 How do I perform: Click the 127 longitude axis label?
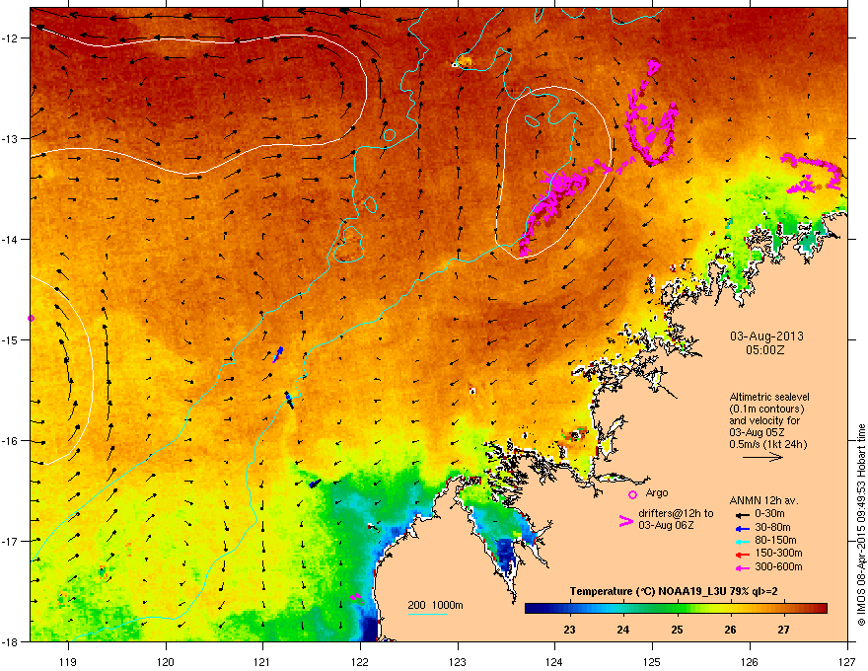click(847, 661)
